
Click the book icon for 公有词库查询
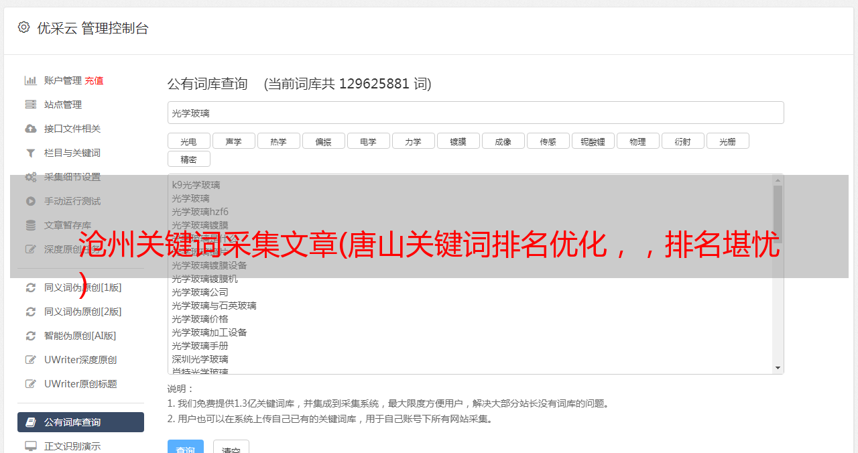(30, 422)
